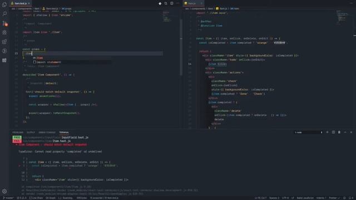
Task: Open the terminal selector dropdown
Action: point(308,132)
